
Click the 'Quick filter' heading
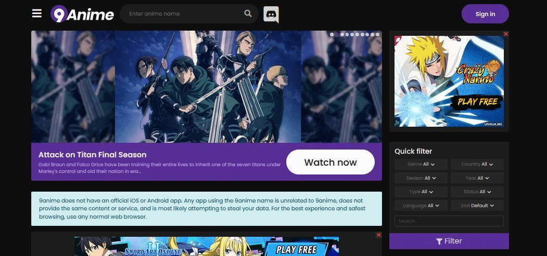(x=413, y=151)
